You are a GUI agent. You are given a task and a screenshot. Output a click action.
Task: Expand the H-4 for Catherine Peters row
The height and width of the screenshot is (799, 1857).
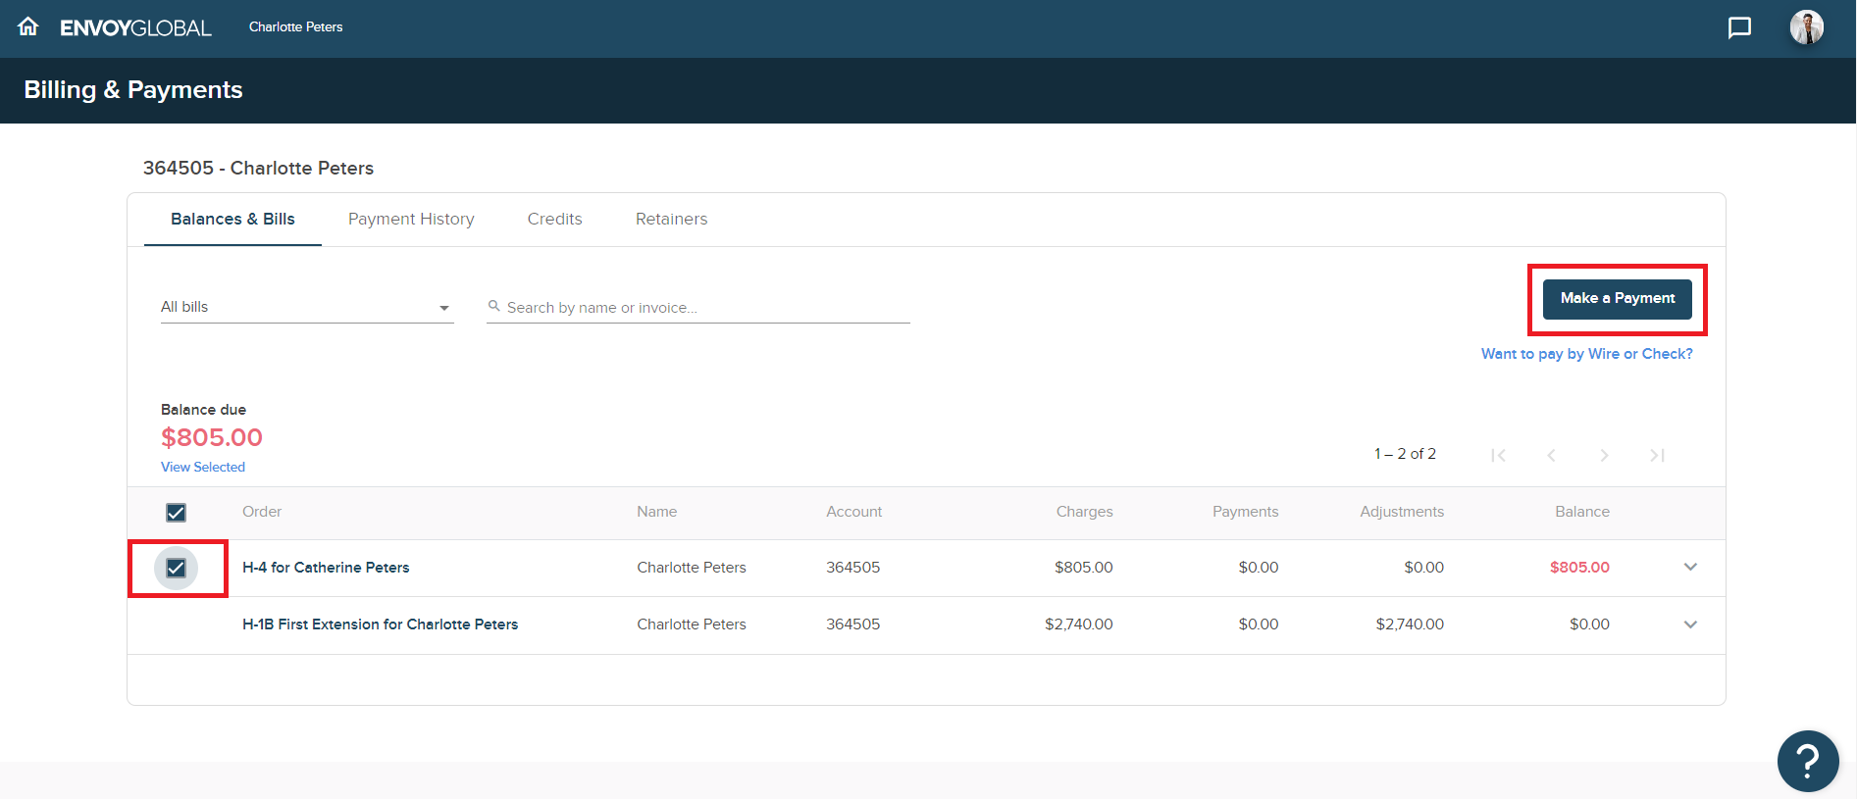pos(1690,568)
